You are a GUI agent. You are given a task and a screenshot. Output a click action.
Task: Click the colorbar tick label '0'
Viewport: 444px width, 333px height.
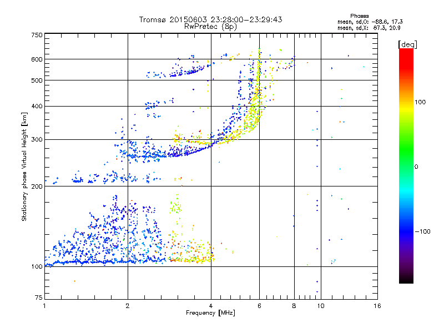coord(416,167)
